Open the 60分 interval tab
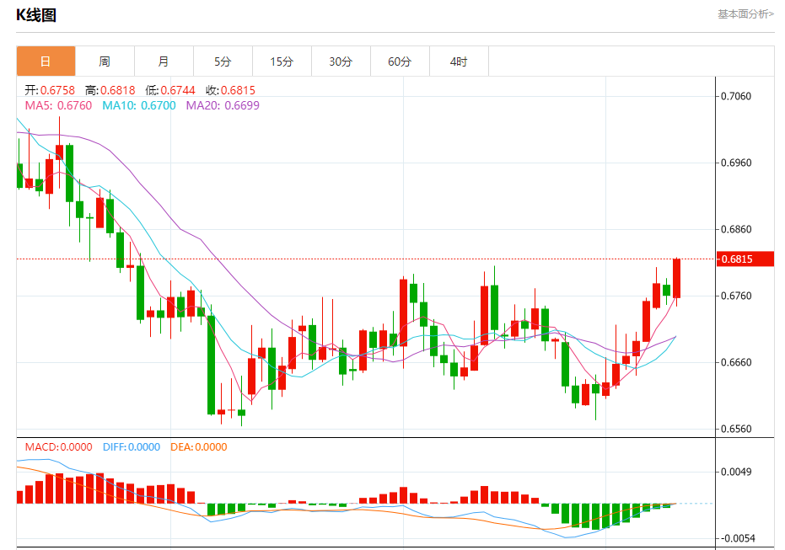The width and height of the screenshot is (785, 550). coord(400,61)
